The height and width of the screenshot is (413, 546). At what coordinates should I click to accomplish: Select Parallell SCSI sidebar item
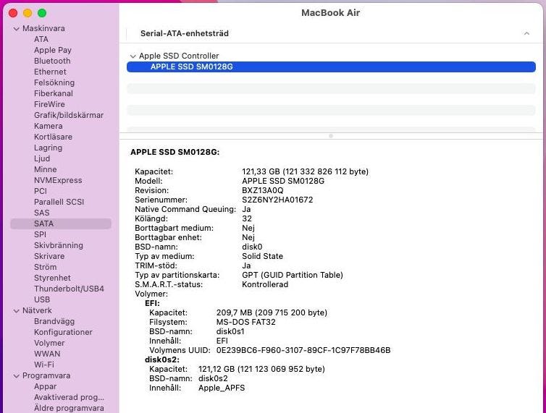tap(59, 202)
